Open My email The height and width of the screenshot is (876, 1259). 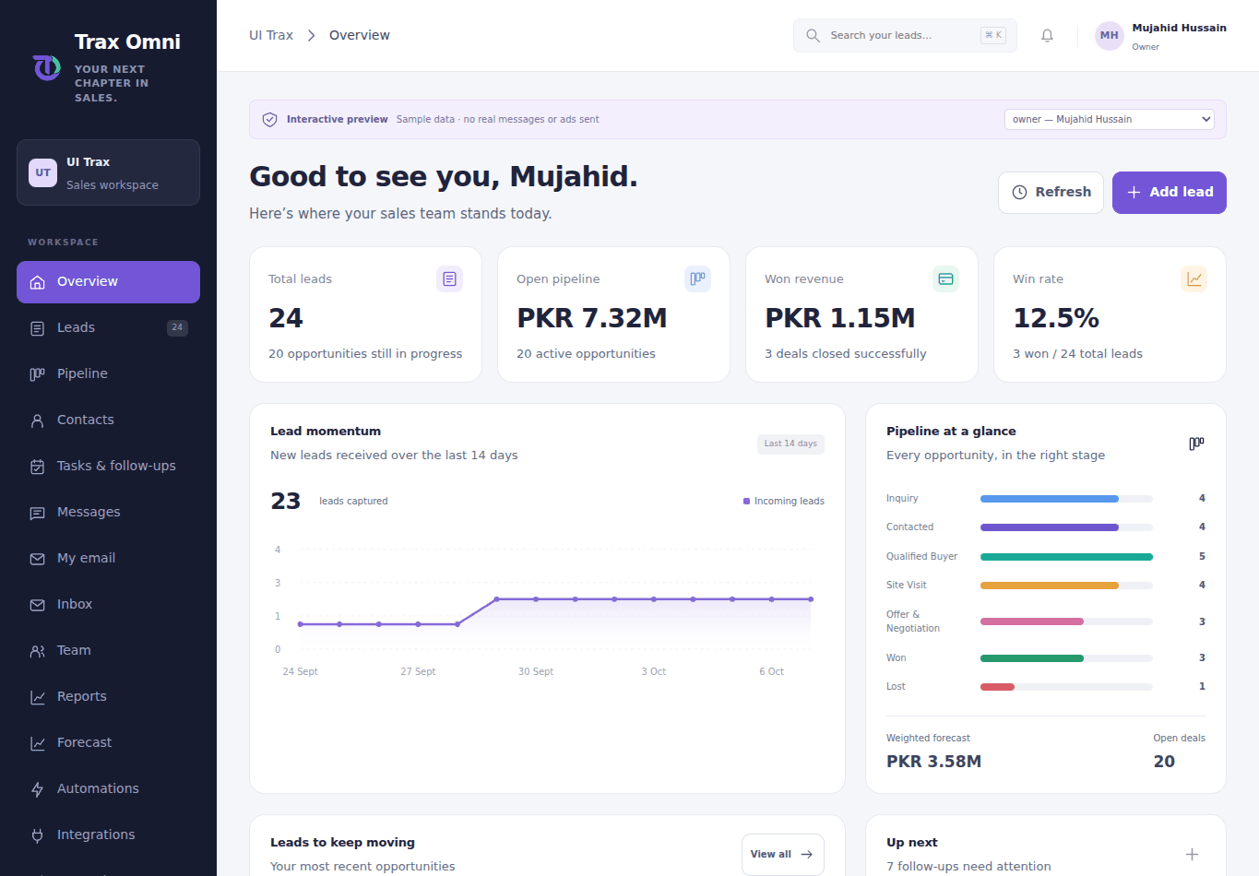coord(108,559)
